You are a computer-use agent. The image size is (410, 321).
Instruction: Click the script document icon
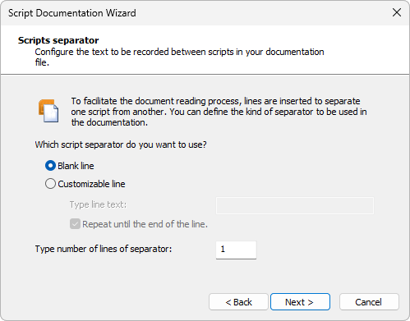pos(48,111)
